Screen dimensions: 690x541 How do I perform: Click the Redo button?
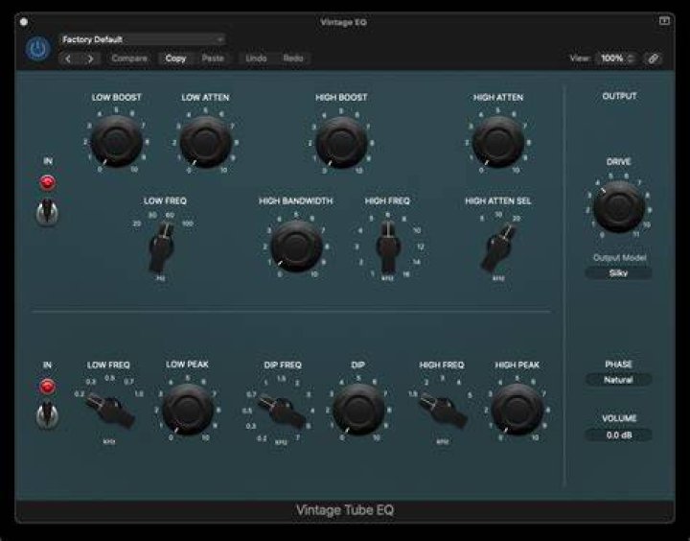tap(293, 59)
